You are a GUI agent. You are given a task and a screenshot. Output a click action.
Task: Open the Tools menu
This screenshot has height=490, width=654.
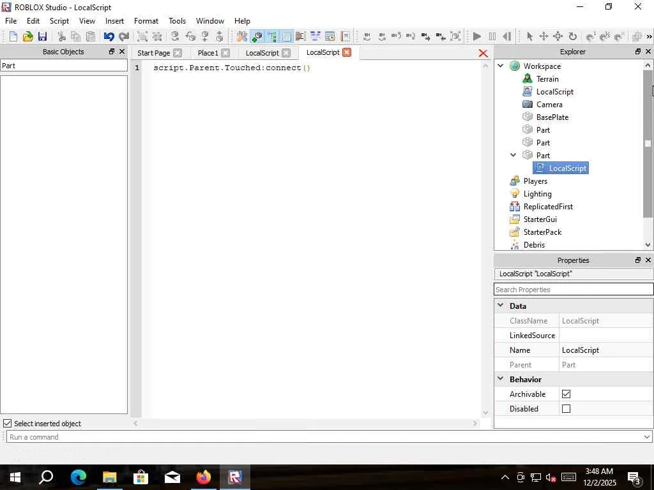tap(178, 21)
